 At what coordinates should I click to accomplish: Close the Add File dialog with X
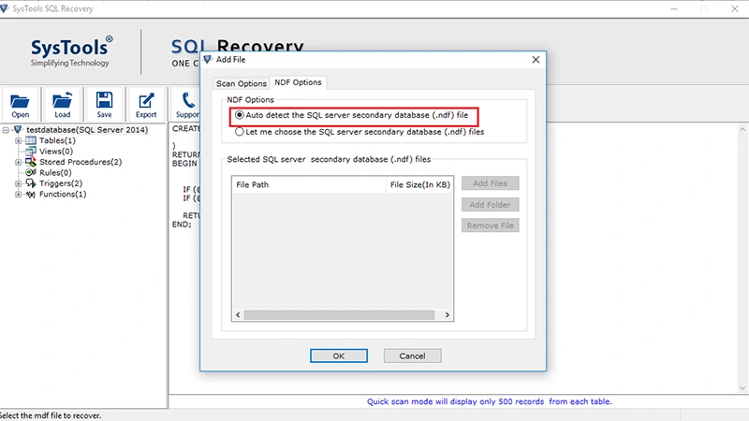point(536,60)
